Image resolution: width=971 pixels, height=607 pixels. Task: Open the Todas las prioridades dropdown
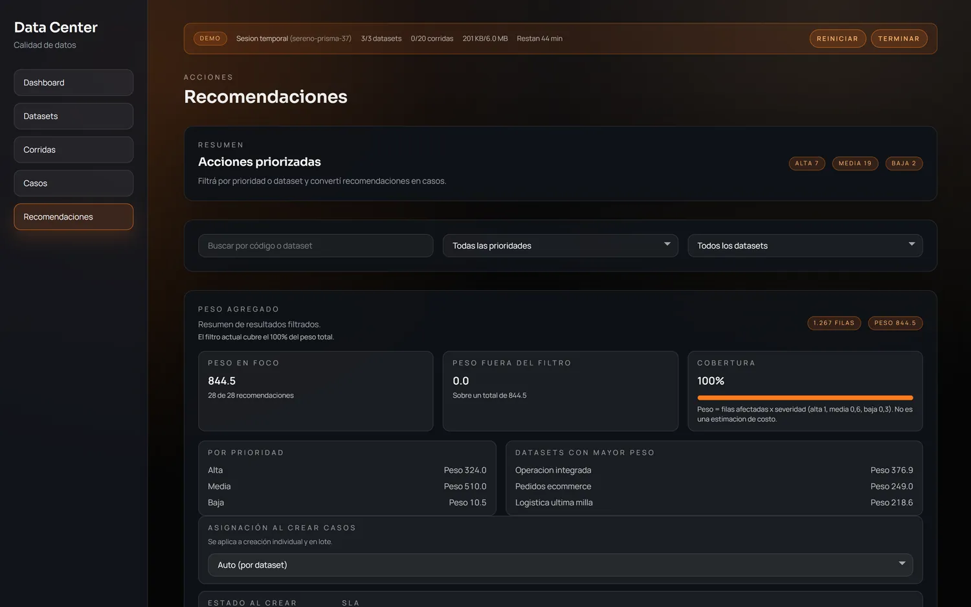click(560, 246)
